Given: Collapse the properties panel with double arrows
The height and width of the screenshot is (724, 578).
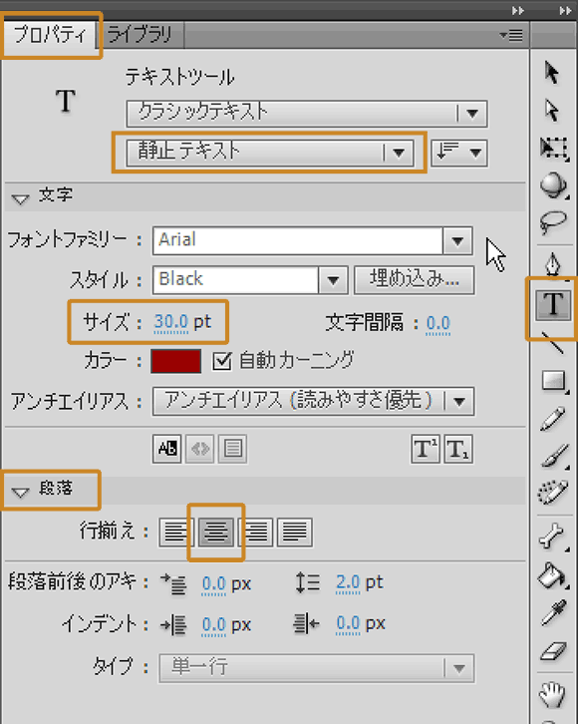Looking at the screenshot, I should [x=518, y=10].
